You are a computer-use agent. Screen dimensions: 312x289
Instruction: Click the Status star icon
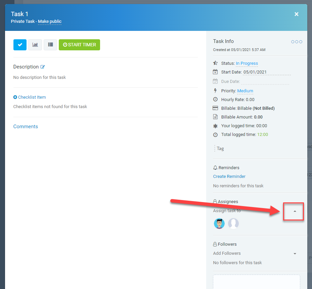(x=215, y=63)
